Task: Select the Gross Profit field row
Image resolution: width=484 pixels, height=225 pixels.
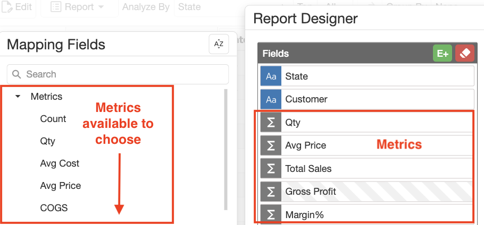Action: tap(368, 192)
